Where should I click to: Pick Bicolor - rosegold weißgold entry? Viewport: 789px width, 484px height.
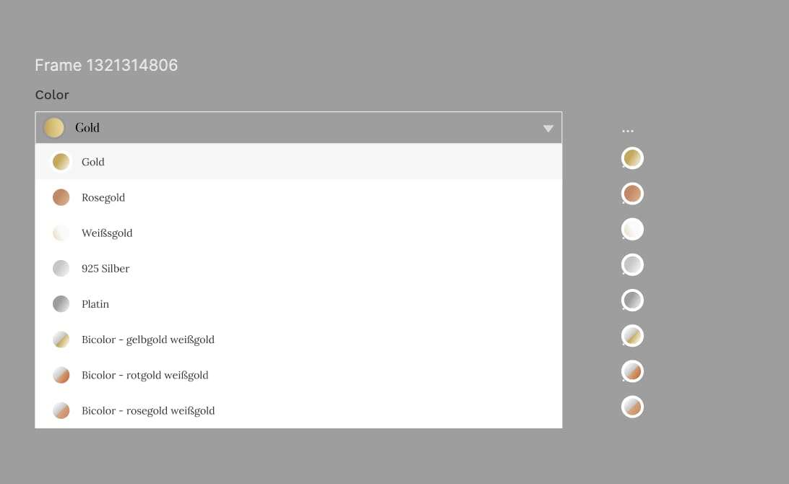pyautogui.click(x=298, y=410)
